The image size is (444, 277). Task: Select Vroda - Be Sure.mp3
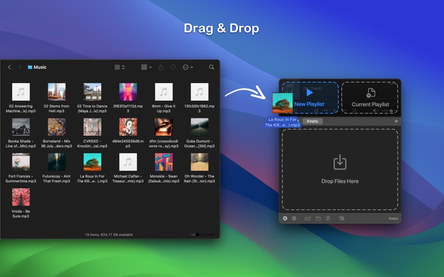click(x=21, y=203)
